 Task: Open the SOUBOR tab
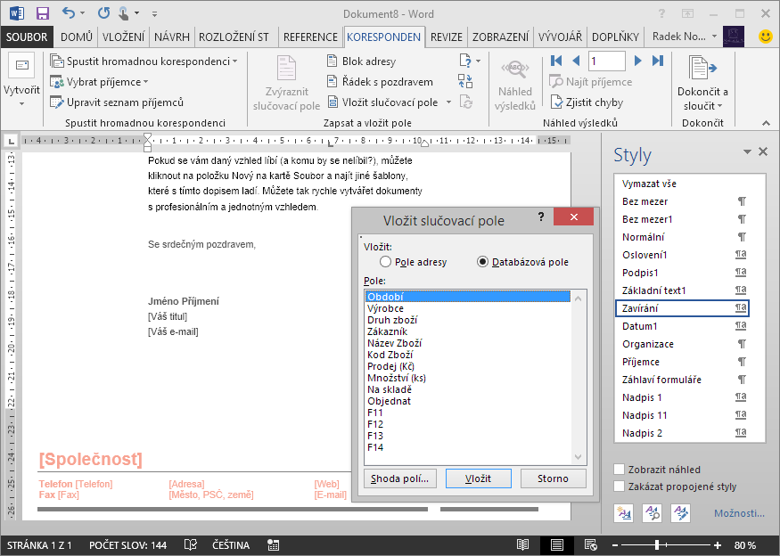27,37
